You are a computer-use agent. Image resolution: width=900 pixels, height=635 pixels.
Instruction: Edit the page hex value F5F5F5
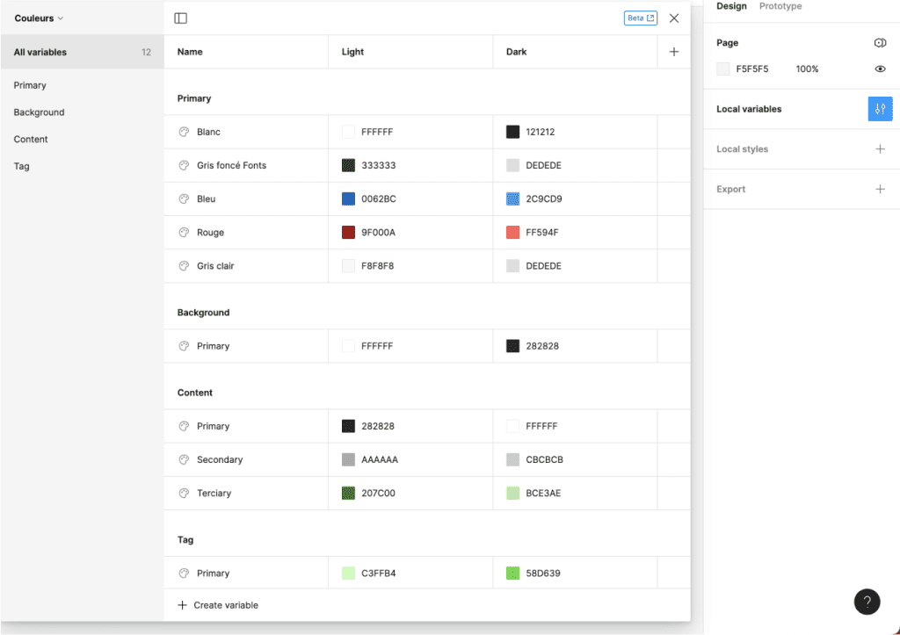752,69
